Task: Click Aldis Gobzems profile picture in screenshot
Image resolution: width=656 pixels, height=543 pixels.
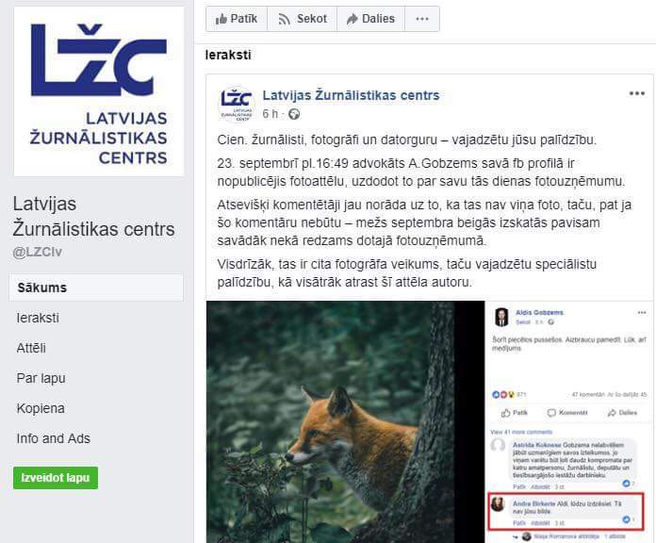Action: click(x=501, y=317)
